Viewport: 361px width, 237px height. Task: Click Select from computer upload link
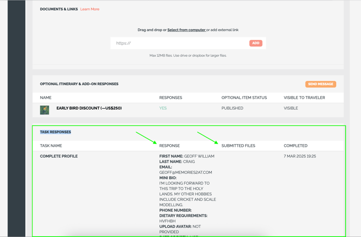186,30
